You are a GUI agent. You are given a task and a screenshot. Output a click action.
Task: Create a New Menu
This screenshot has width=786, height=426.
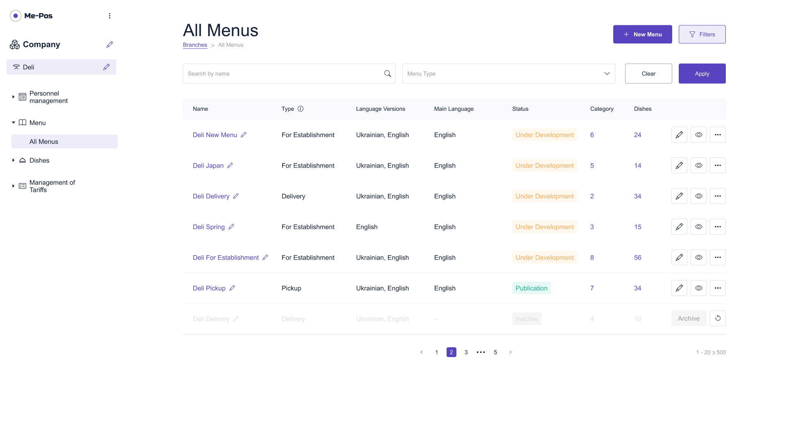642,34
